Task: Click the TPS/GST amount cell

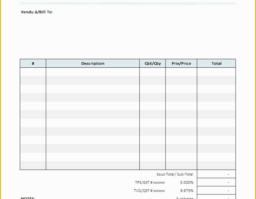Action: pyautogui.click(x=216, y=182)
